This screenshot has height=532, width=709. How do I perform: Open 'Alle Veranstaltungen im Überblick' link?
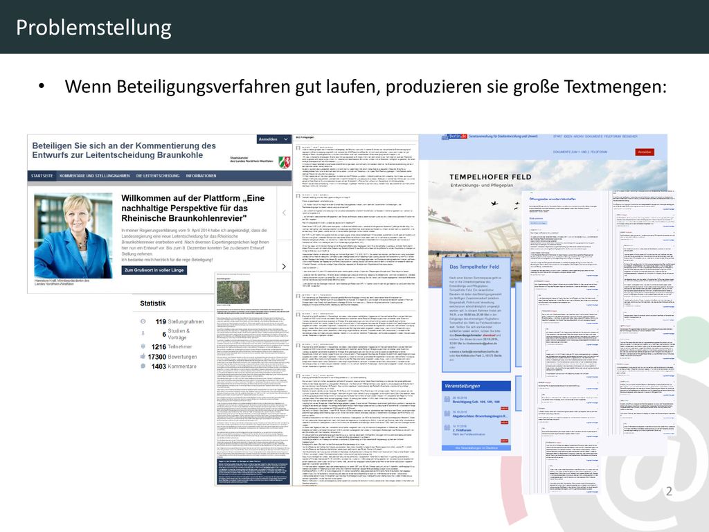point(476,448)
